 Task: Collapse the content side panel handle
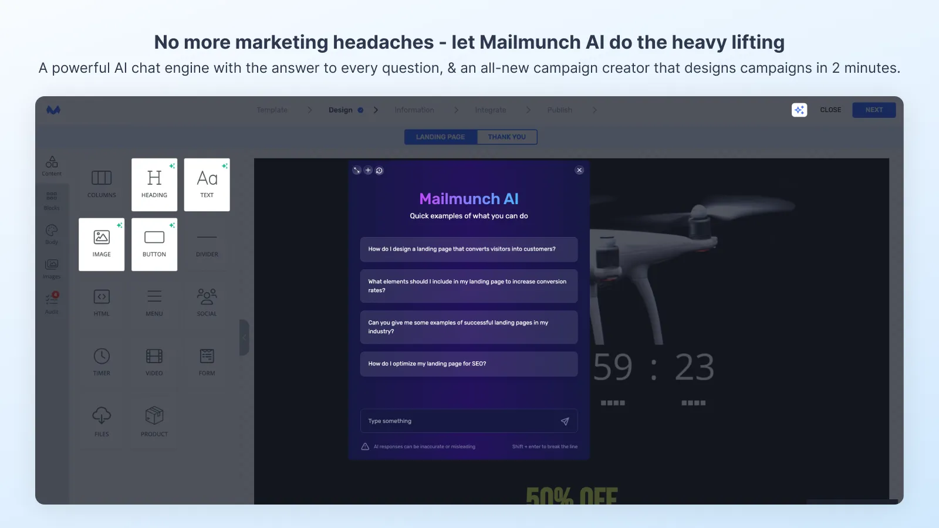point(244,337)
